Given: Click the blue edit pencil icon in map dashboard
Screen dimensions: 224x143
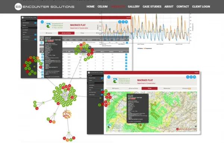Looking at the screenshot, I should tap(188, 77).
